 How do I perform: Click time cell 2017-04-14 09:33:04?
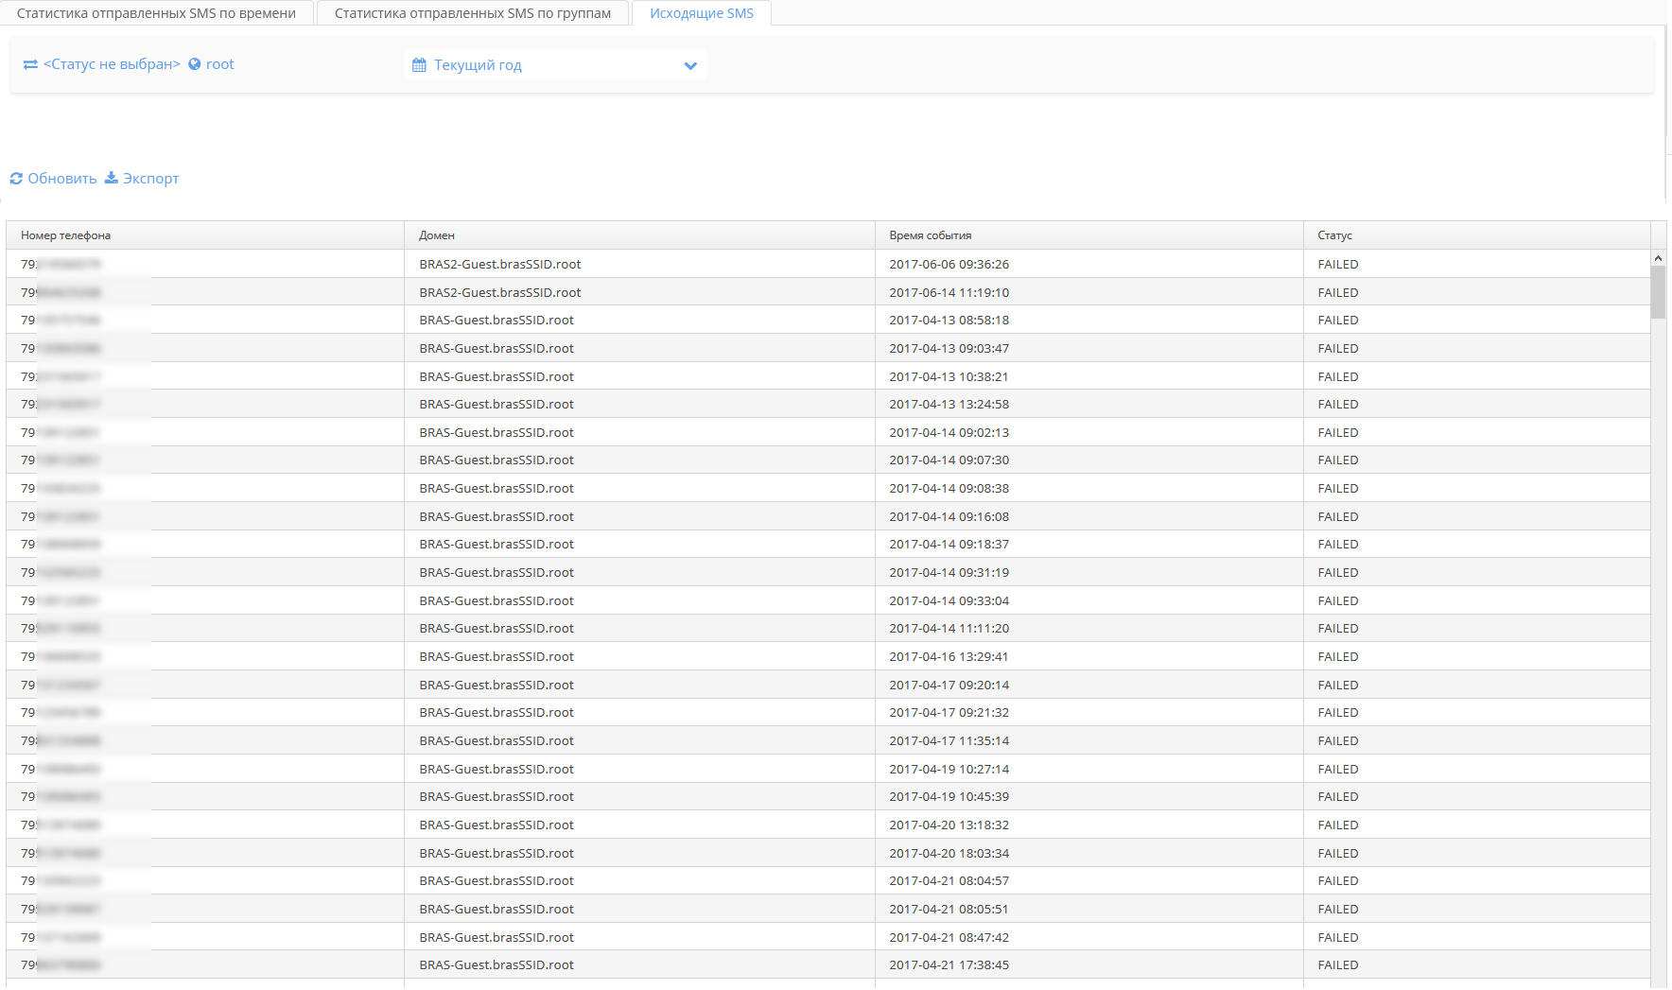(1089, 600)
